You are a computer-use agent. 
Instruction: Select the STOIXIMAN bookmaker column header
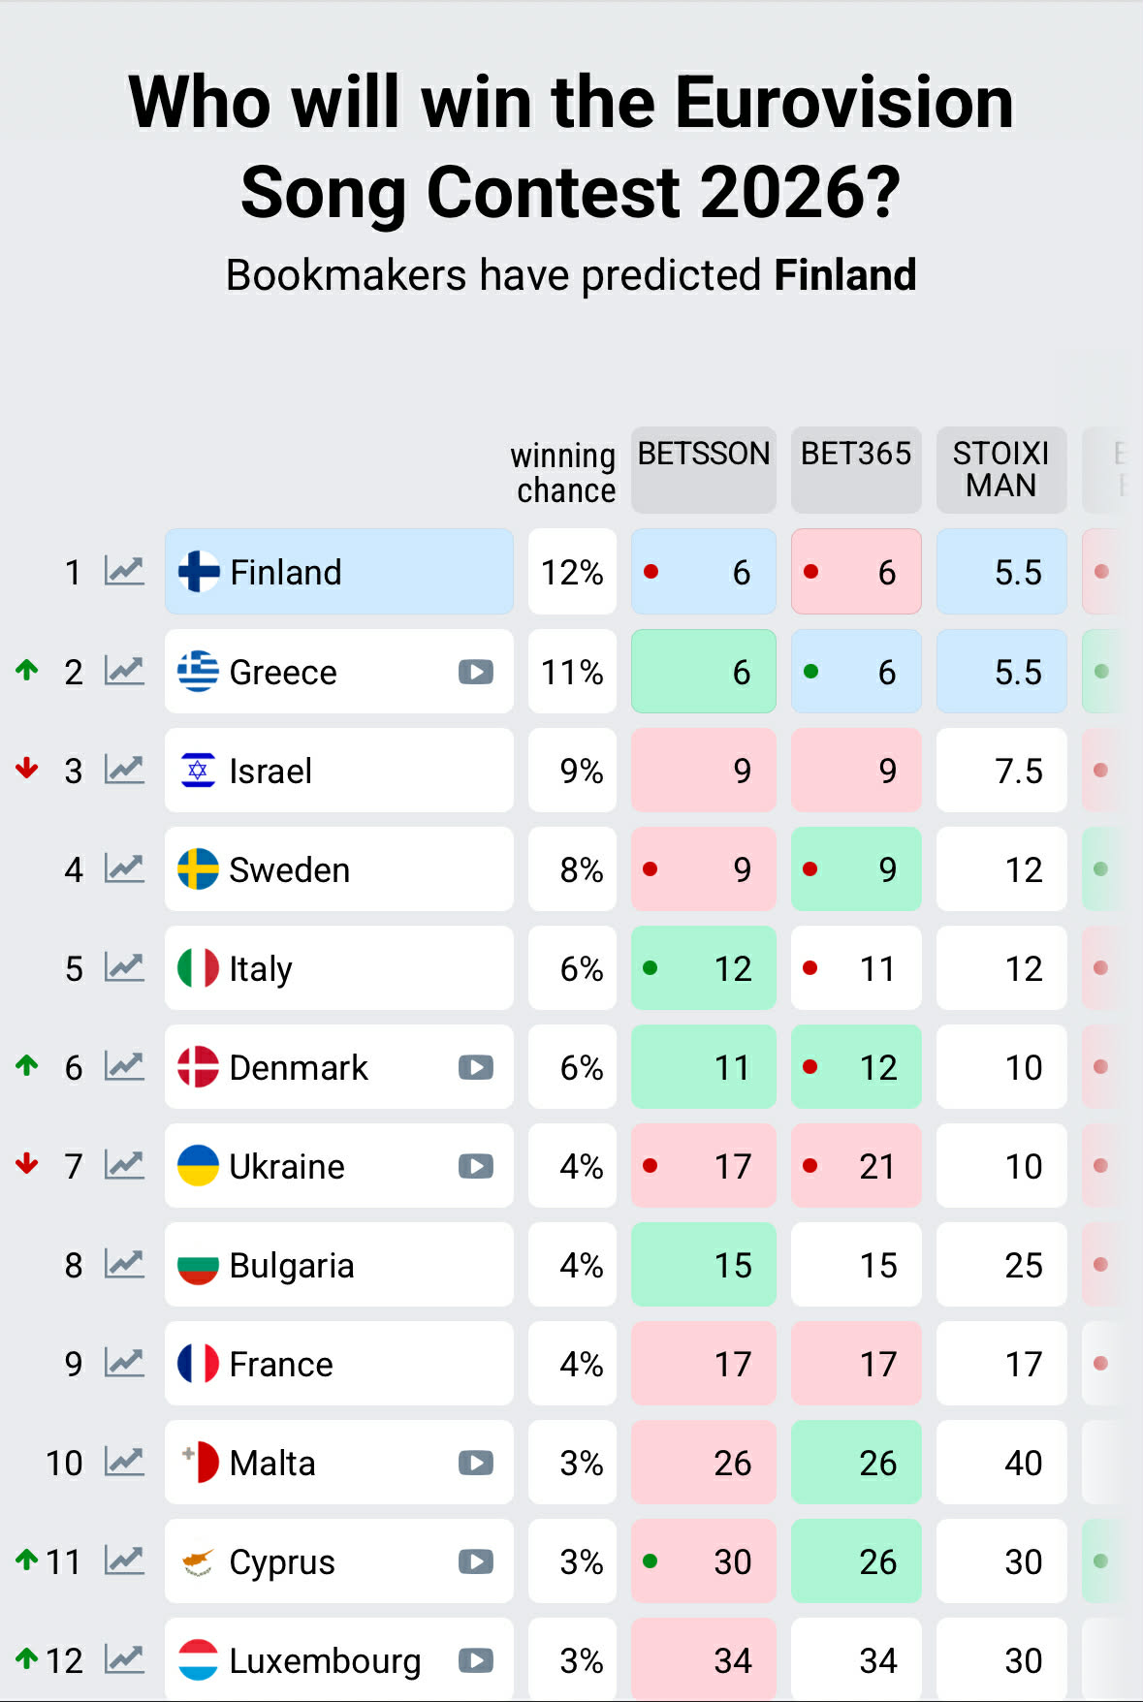coord(1000,469)
